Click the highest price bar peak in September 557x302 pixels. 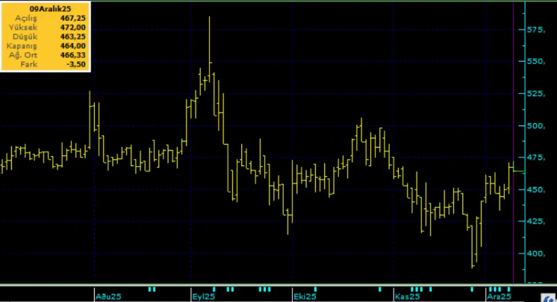pos(209,19)
